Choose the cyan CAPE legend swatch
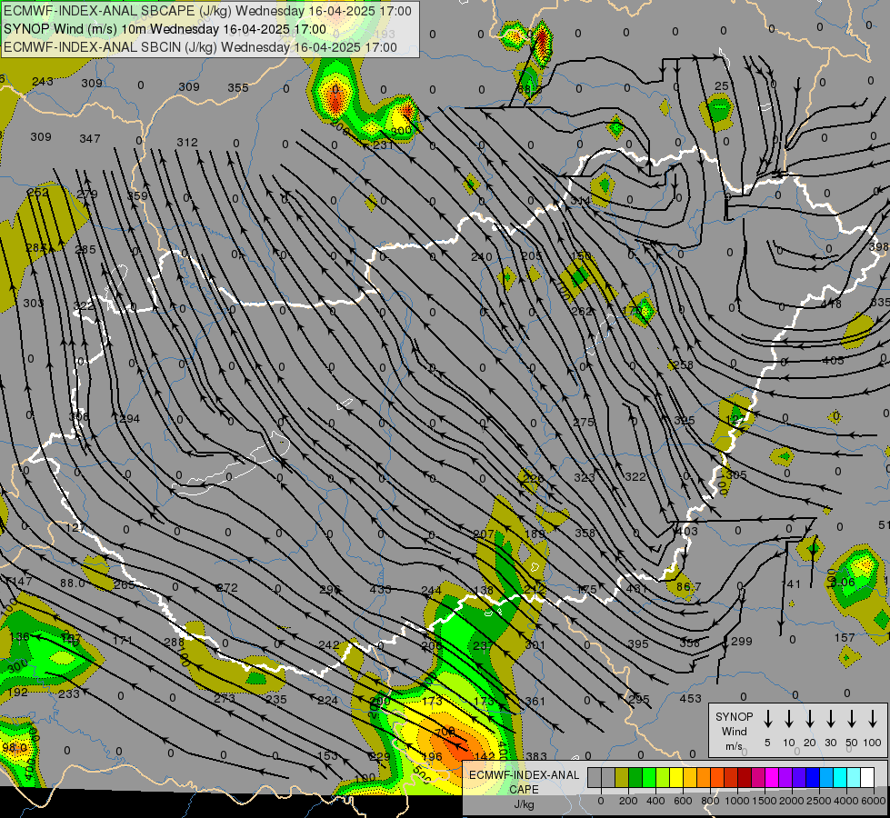Screen dimensions: 890x818 point(839,777)
